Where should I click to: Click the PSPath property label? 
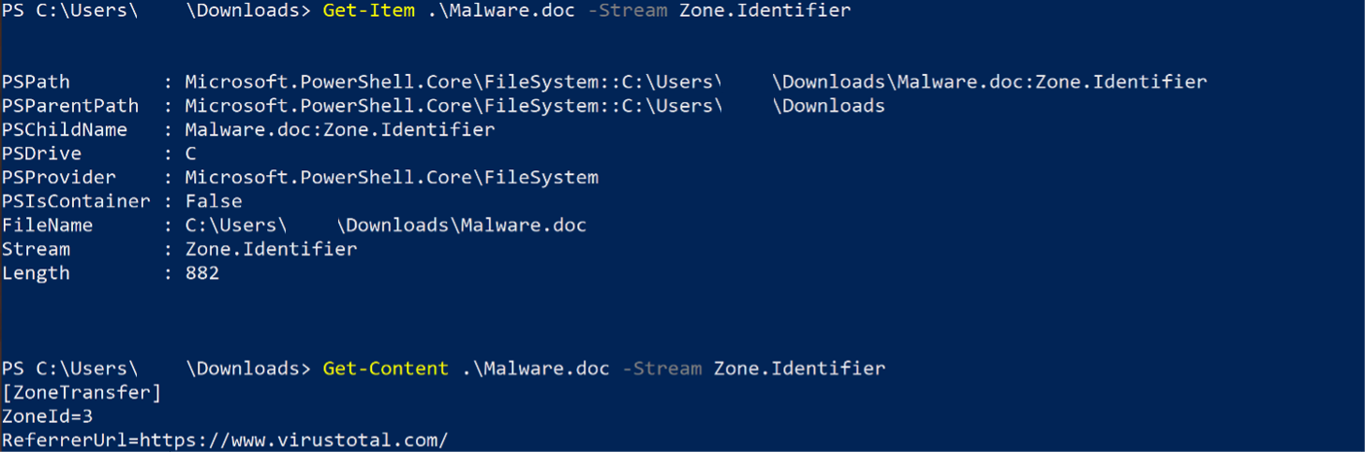pyautogui.click(x=36, y=82)
